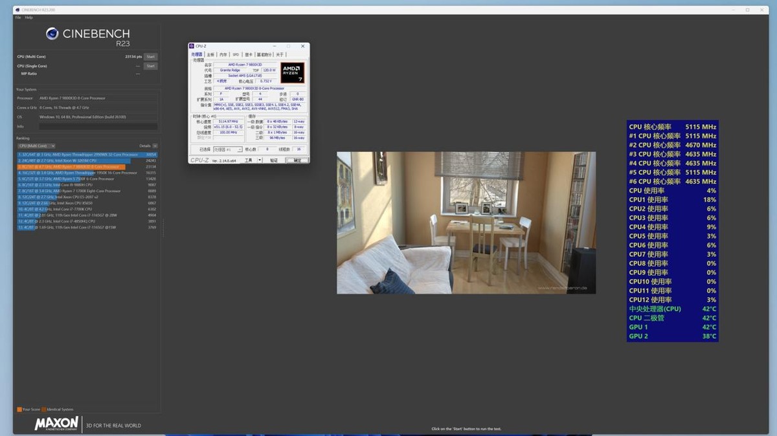
Task: Click the 确定 OK button in CPU-Z
Action: 297,160
